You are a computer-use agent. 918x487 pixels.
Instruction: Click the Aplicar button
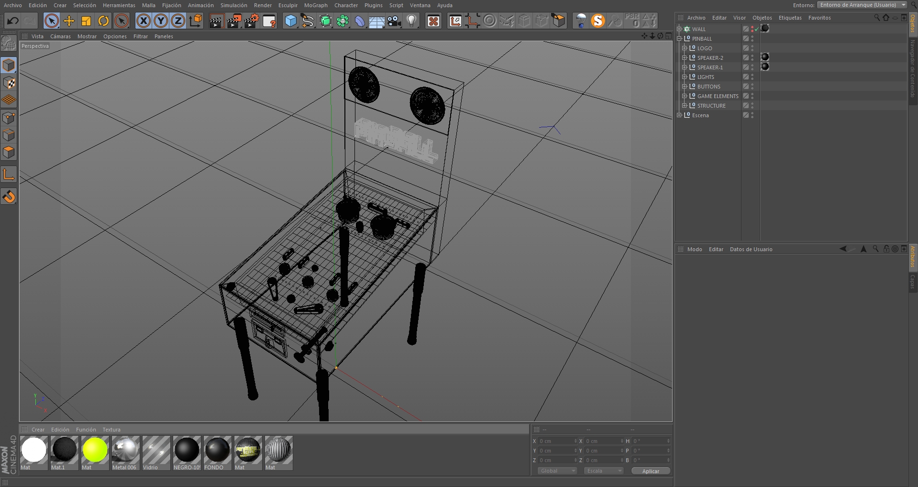[651, 471]
